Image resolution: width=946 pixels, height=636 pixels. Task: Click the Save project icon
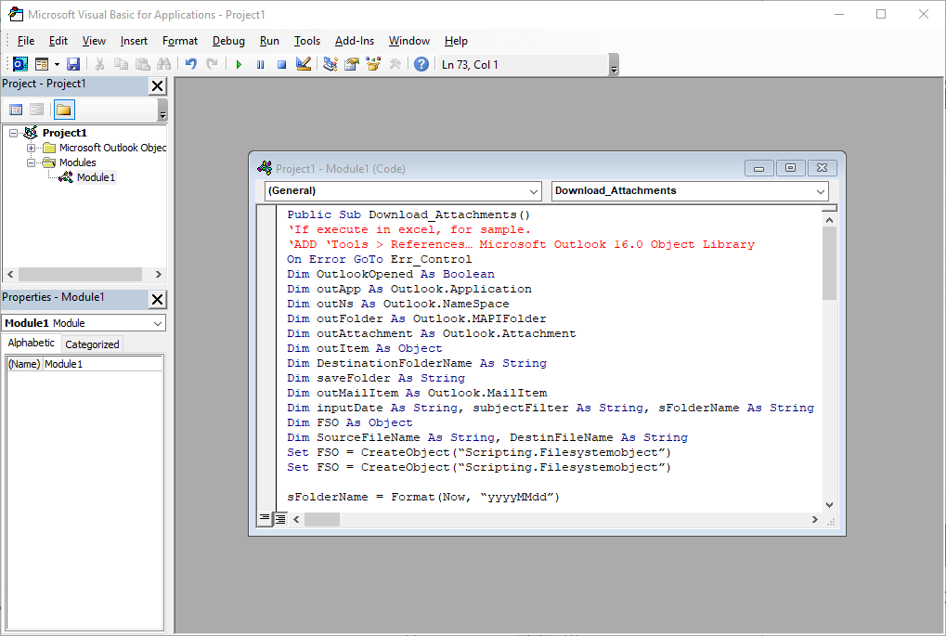73,64
